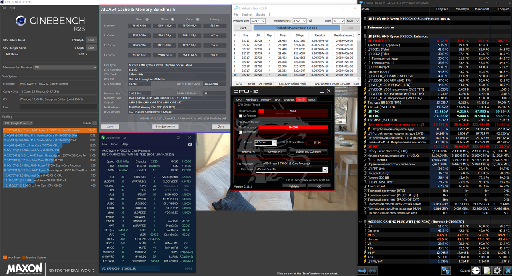This screenshot has width=512, height=276.
Task: Click Bench CPU button in CPU-Z
Action: tap(249, 152)
